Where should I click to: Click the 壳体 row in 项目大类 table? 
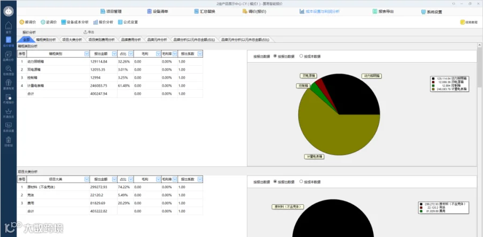pos(110,195)
